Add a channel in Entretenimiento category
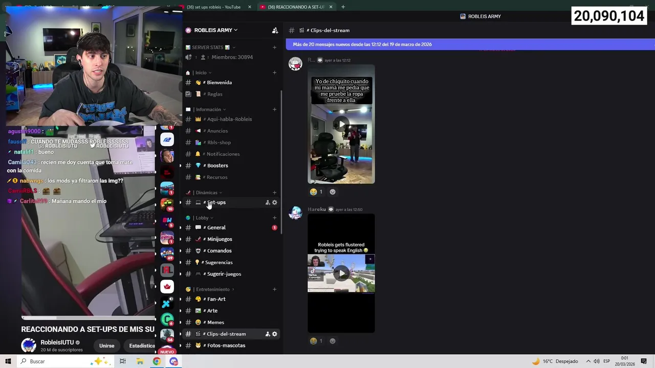 coord(274,289)
